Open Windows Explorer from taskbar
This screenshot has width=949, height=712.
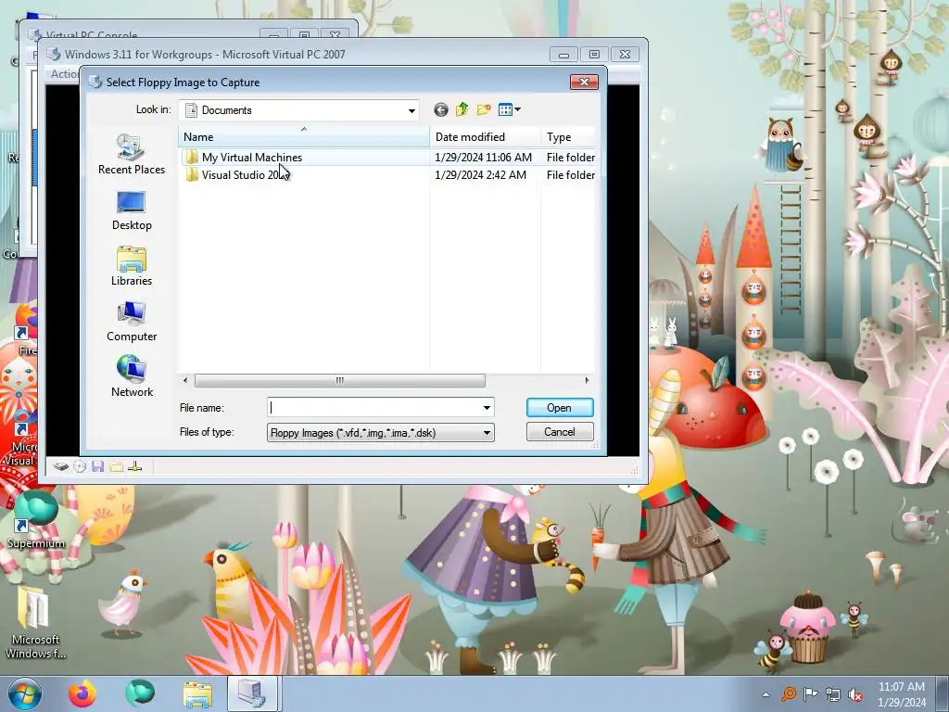pyautogui.click(x=197, y=693)
